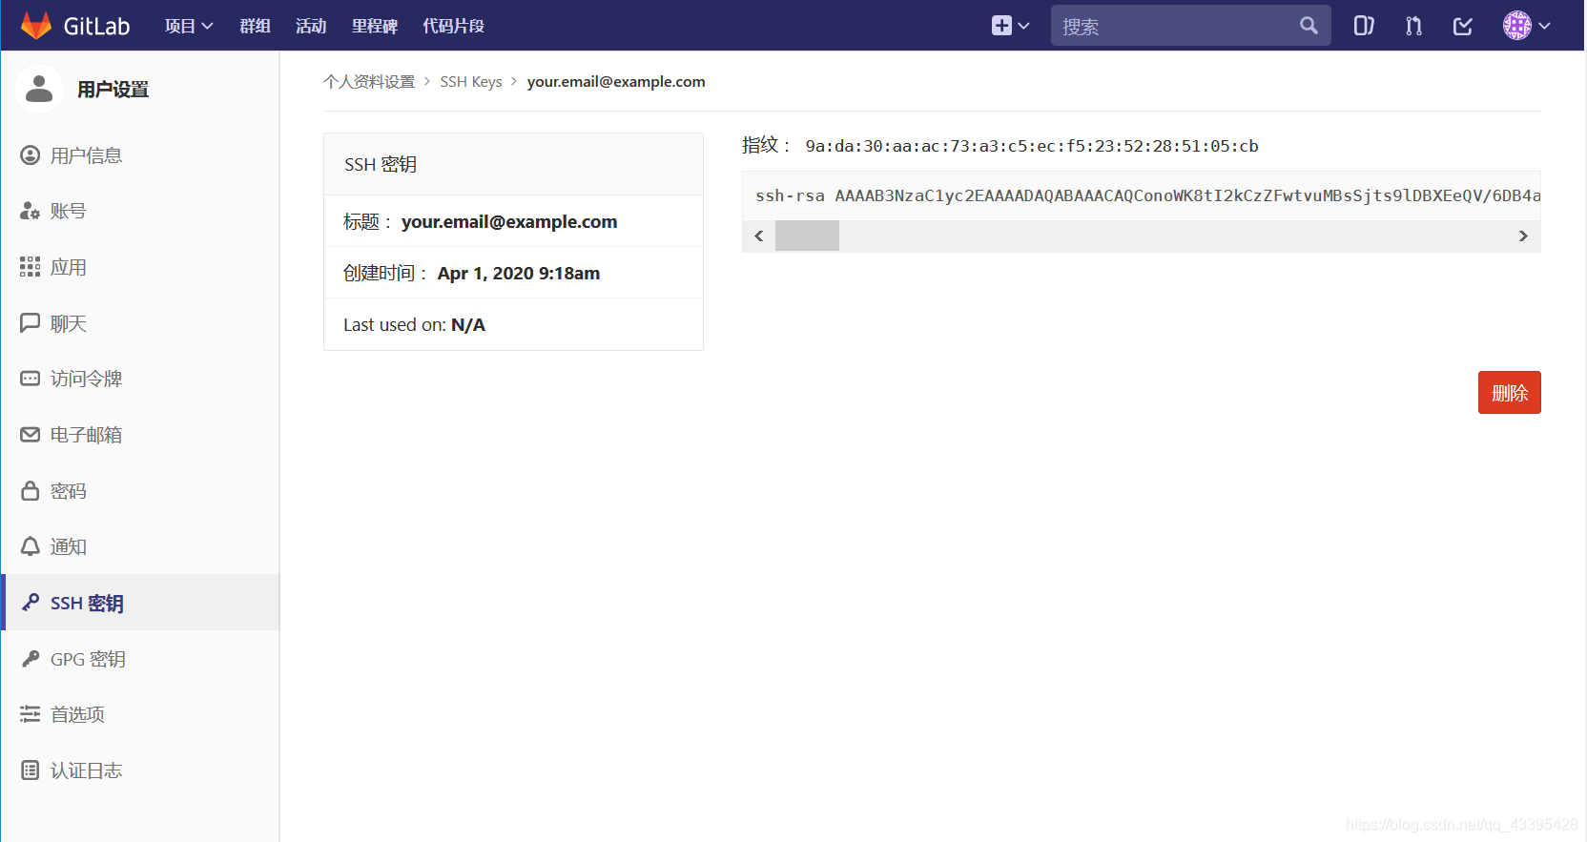Click the SSH 密钥 card header
Viewport: 1587px width, 842px height.
[513, 164]
